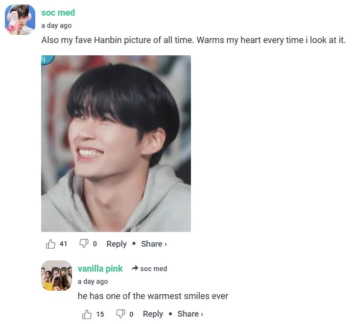Open vanilla pink's profile avatar
Image resolution: width=354 pixels, height=324 pixels.
pyautogui.click(x=57, y=276)
